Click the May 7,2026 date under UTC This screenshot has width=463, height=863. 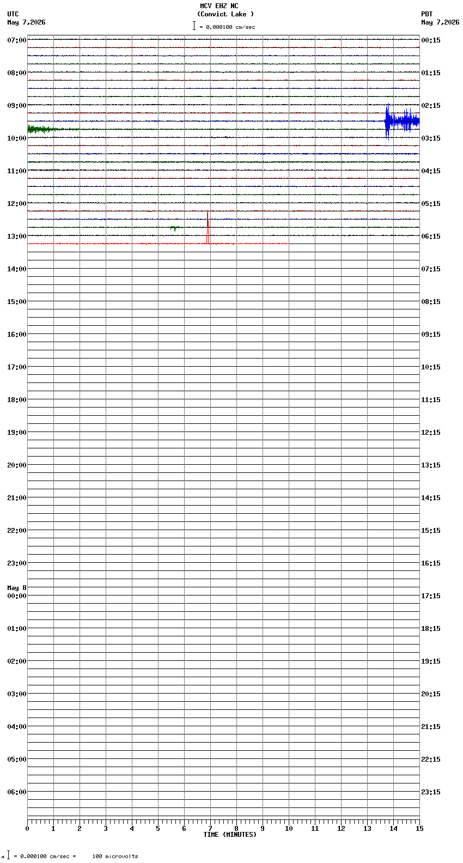(x=27, y=22)
